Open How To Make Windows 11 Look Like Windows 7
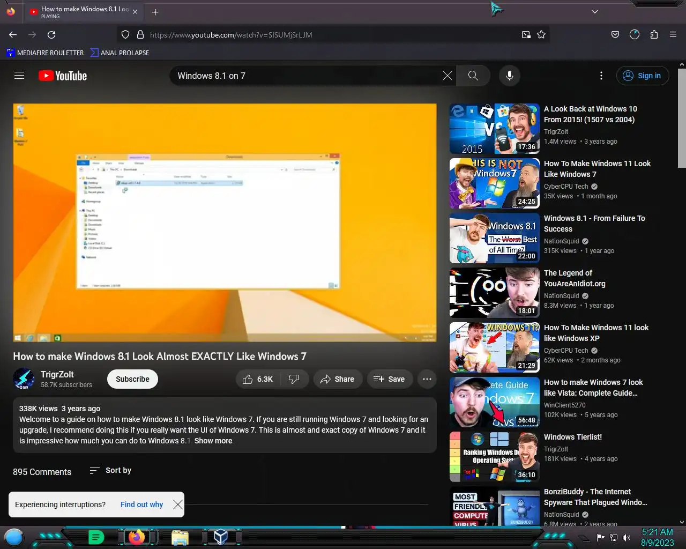The image size is (686, 549). coord(597,169)
